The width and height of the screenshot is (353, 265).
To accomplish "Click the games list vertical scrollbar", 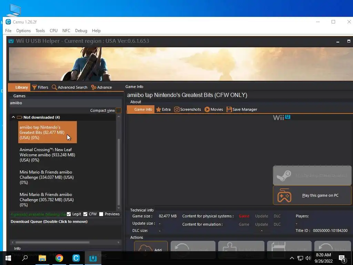I will click(x=119, y=171).
